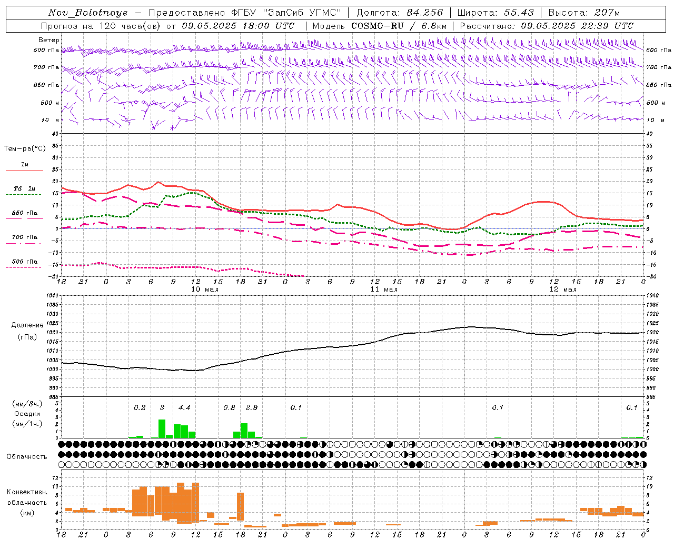The image size is (674, 539).
Task: Click the station title "Nov_Bolotnoye"
Action: coord(88,13)
